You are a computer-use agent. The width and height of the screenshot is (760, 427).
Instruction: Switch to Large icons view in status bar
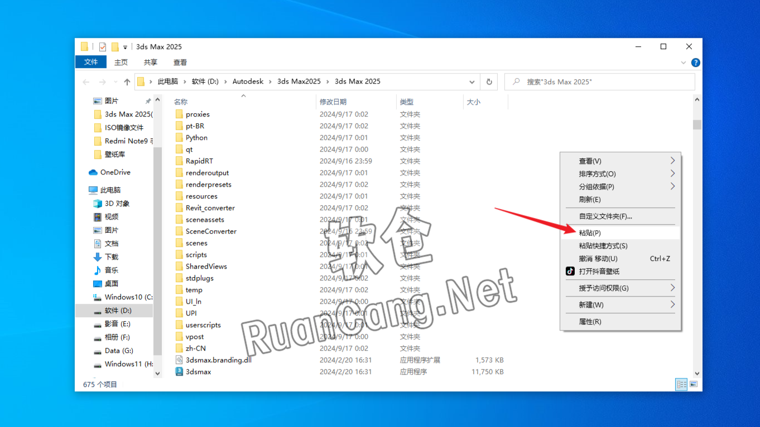pyautogui.click(x=694, y=384)
